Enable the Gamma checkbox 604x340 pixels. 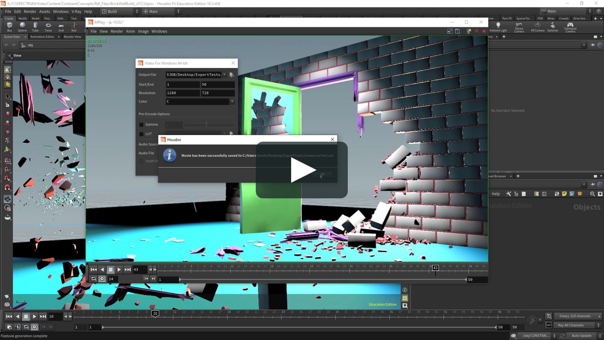click(141, 125)
